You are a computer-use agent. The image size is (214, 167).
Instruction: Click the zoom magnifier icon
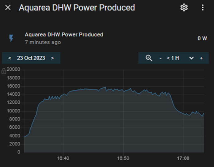(149, 58)
